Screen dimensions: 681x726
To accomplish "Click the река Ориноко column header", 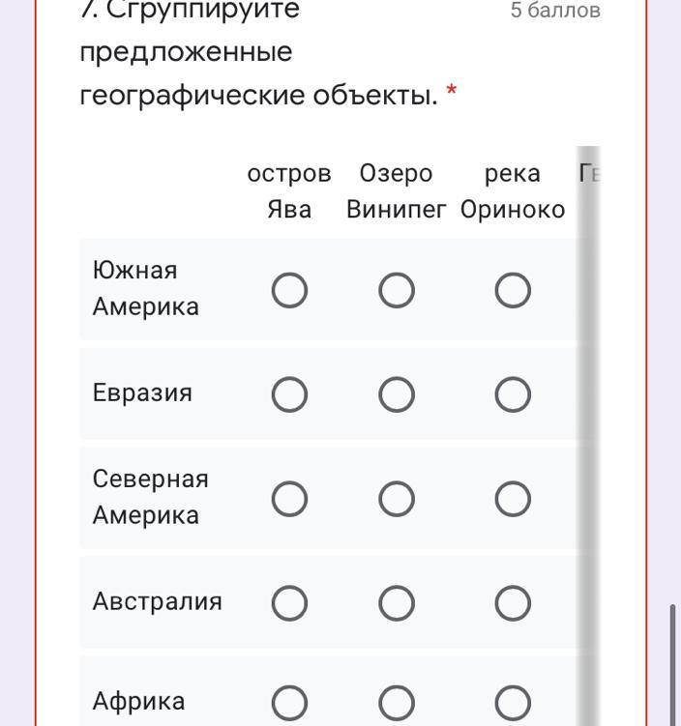I will click(513, 191).
